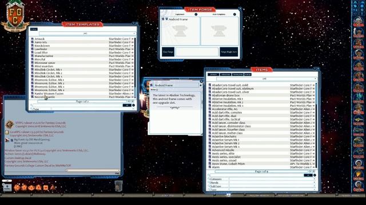Screen dimensions: 366x205
Task: Click the d10 die in the dice tray
Action: click(x=31, y=187)
